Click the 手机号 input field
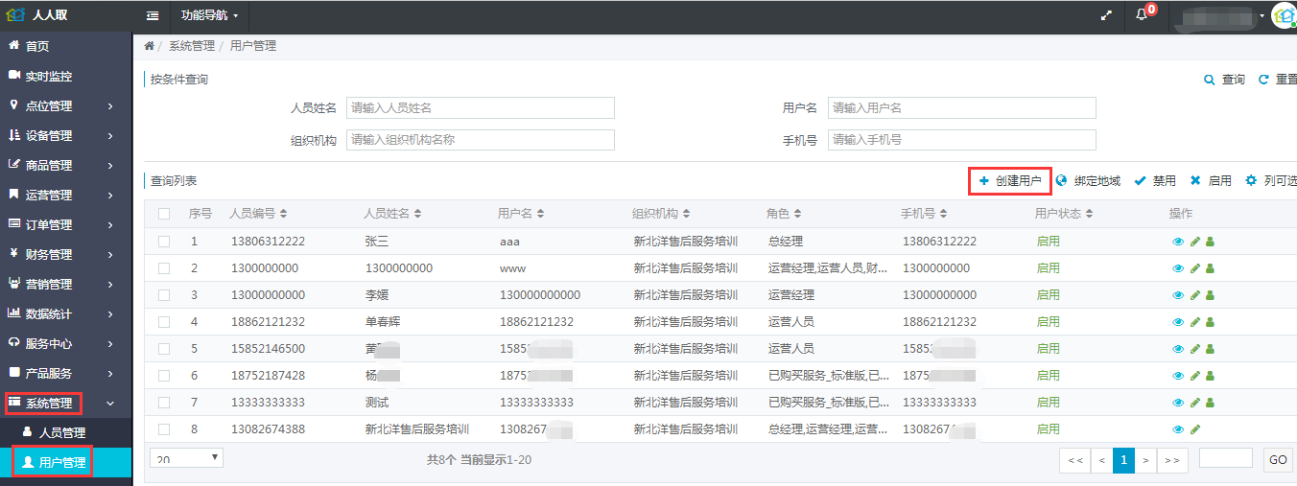This screenshot has width=1297, height=486. click(961, 140)
